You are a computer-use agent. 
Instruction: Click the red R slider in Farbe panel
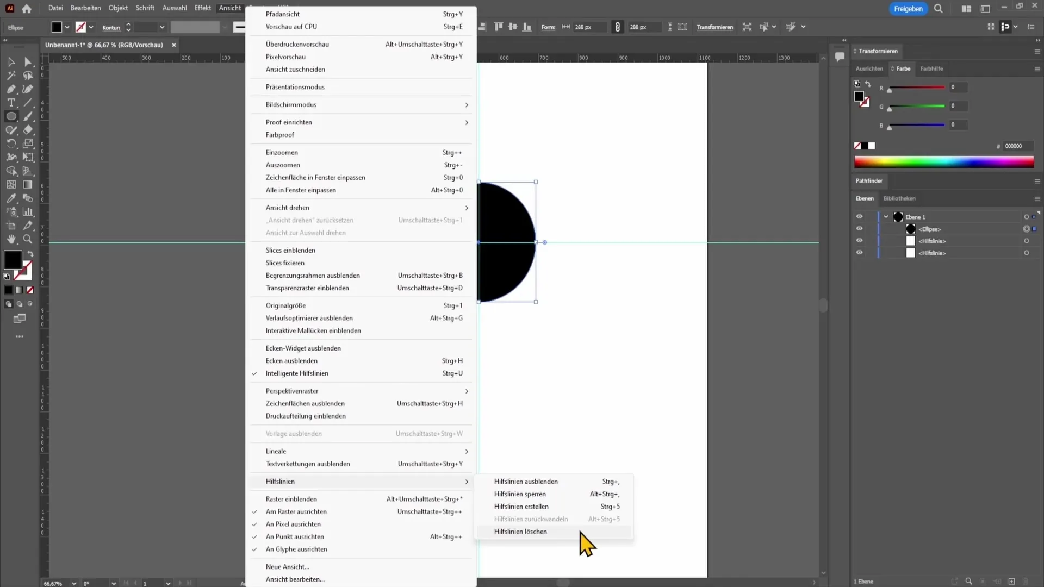(916, 87)
